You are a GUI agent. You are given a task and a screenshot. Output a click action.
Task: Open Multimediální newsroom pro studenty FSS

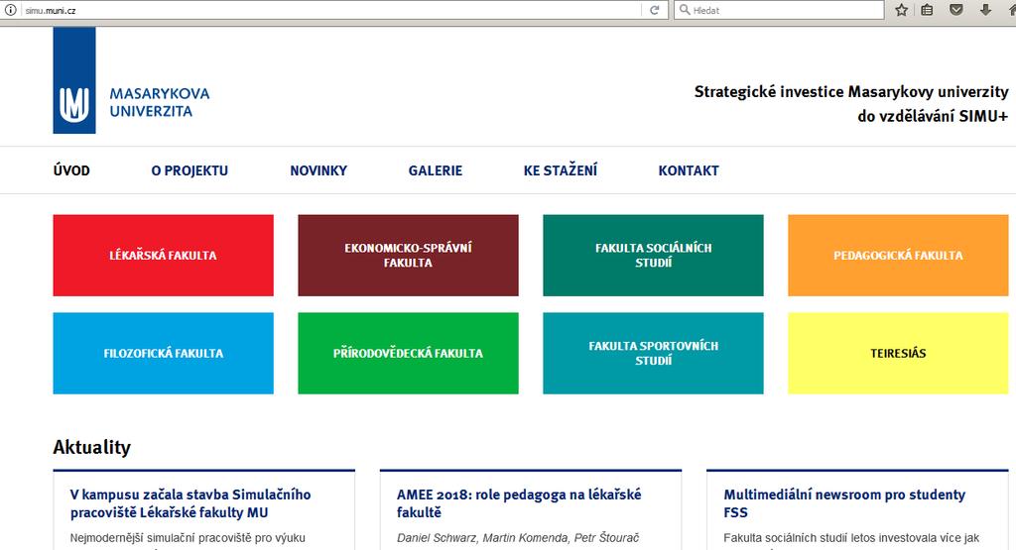click(x=844, y=503)
